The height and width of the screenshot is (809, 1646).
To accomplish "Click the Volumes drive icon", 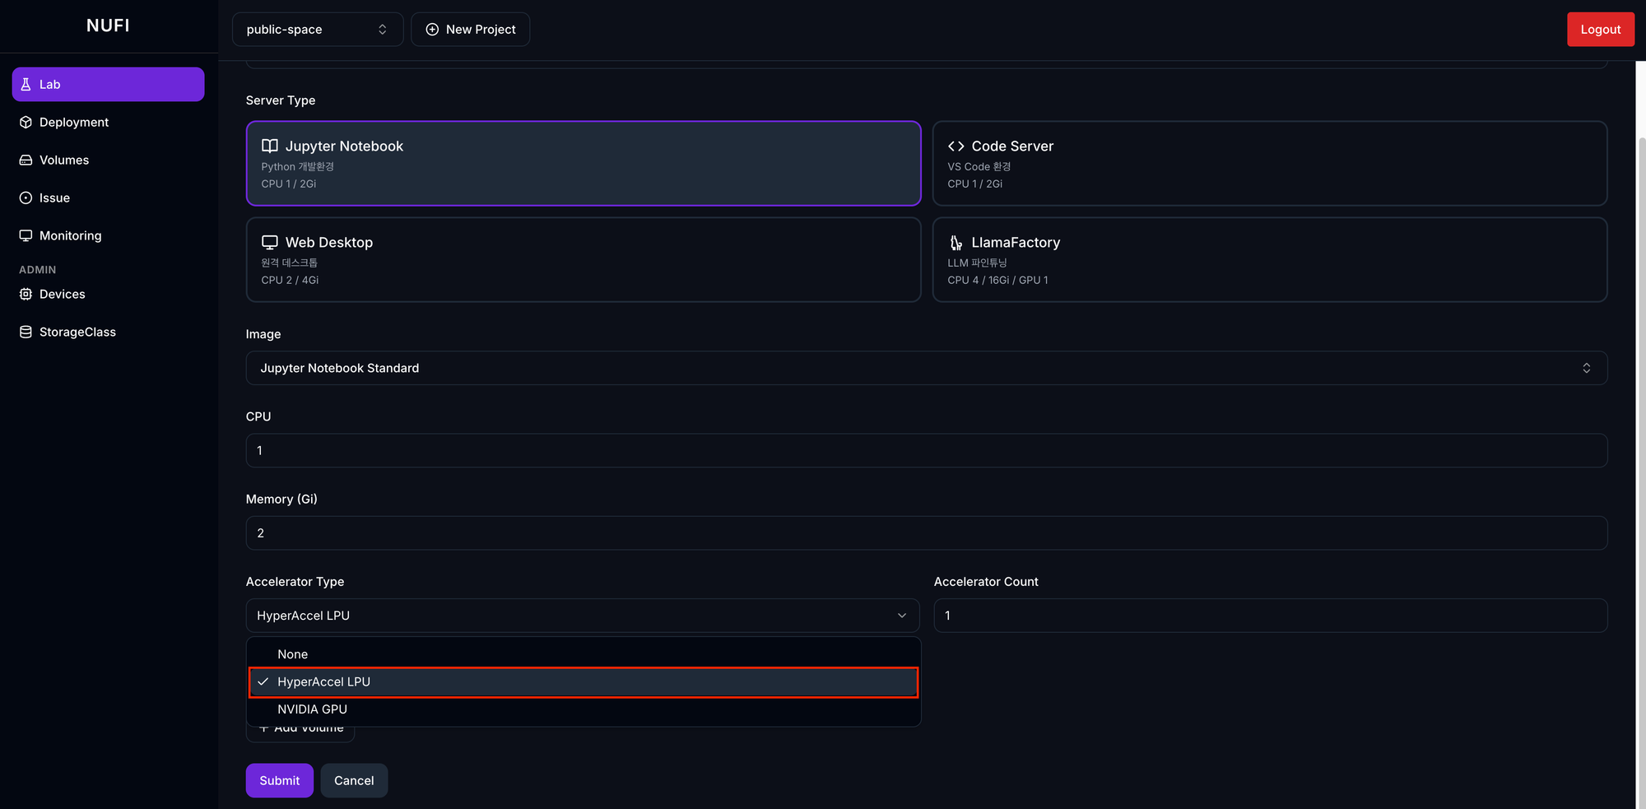I will (26, 160).
